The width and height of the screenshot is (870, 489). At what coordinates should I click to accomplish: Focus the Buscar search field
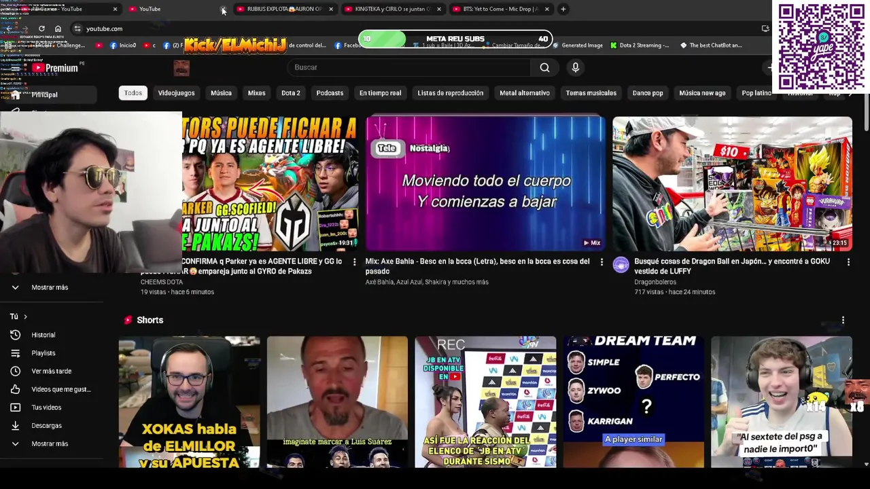click(x=408, y=67)
